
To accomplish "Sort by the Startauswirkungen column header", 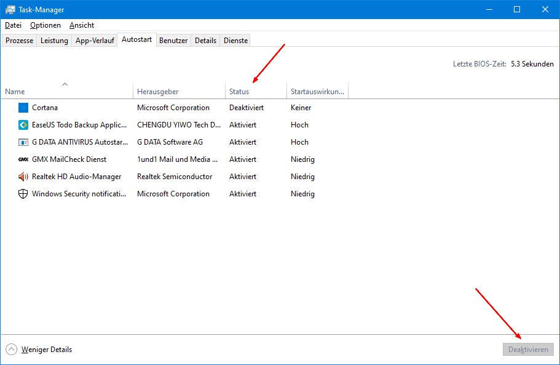I will tap(317, 91).
